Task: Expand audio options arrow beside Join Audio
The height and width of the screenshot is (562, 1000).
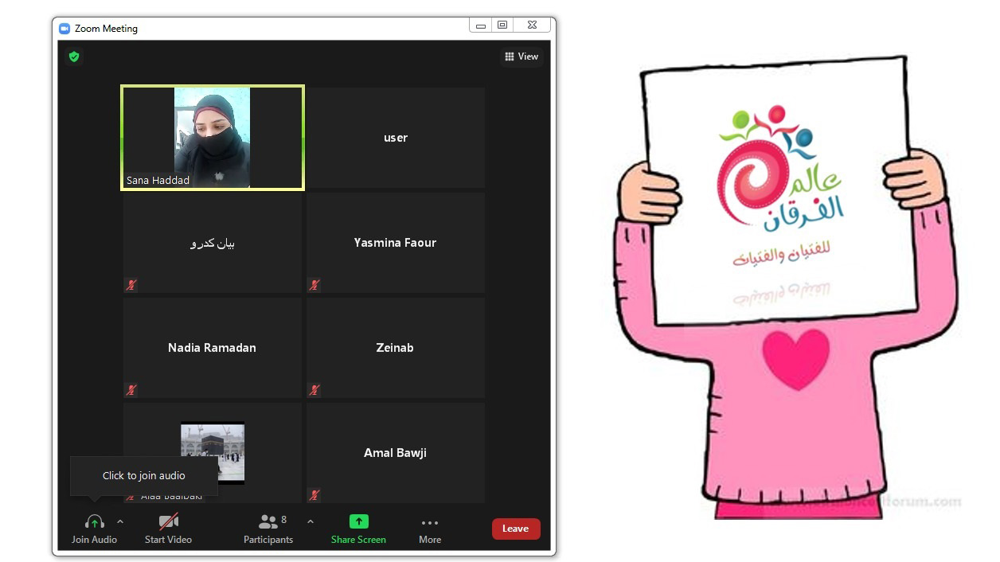Action: point(120,522)
